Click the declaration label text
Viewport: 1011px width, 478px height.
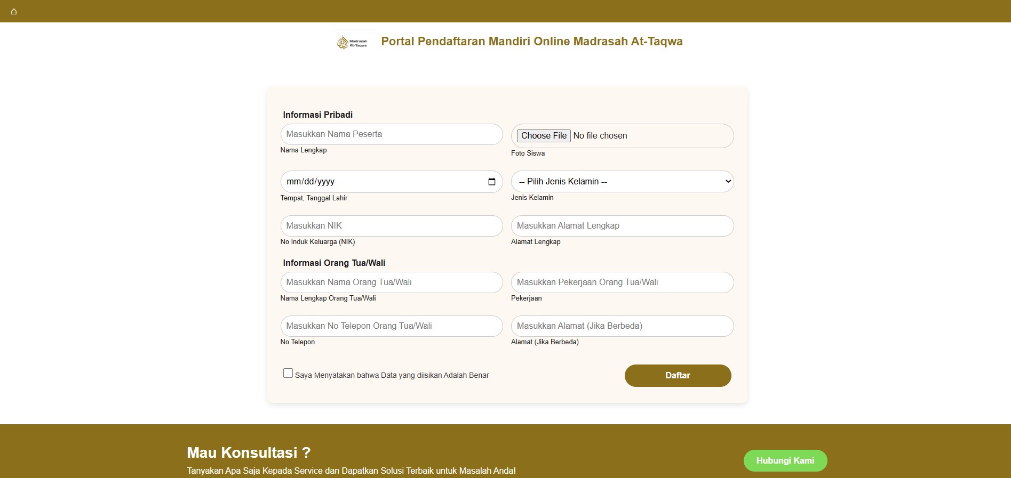tap(392, 375)
